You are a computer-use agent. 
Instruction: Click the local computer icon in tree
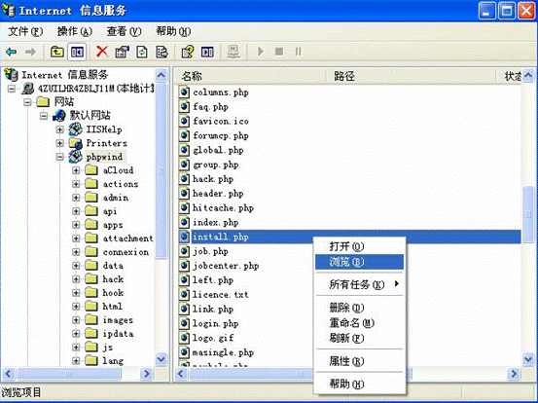[27, 89]
